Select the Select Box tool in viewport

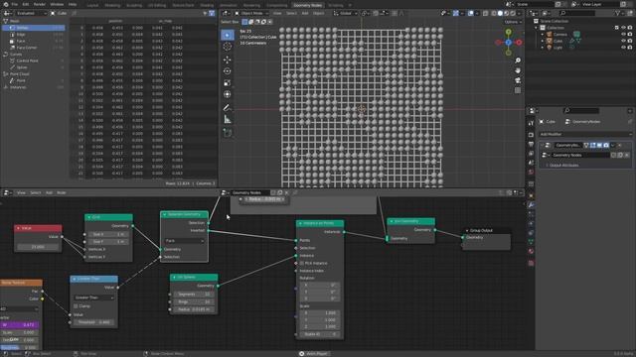(228, 35)
